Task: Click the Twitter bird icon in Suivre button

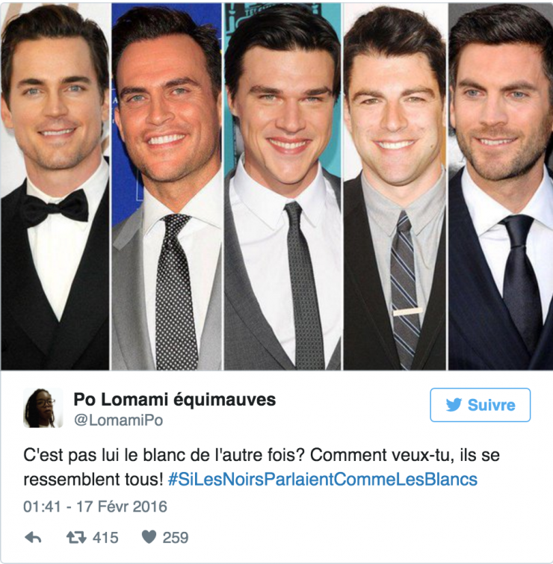Action: (x=454, y=405)
